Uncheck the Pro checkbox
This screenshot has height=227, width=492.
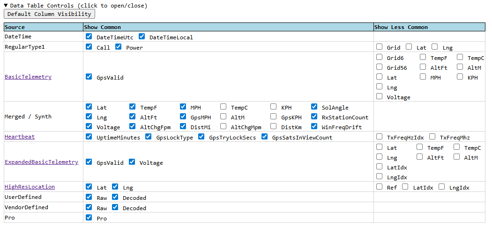[x=89, y=218]
